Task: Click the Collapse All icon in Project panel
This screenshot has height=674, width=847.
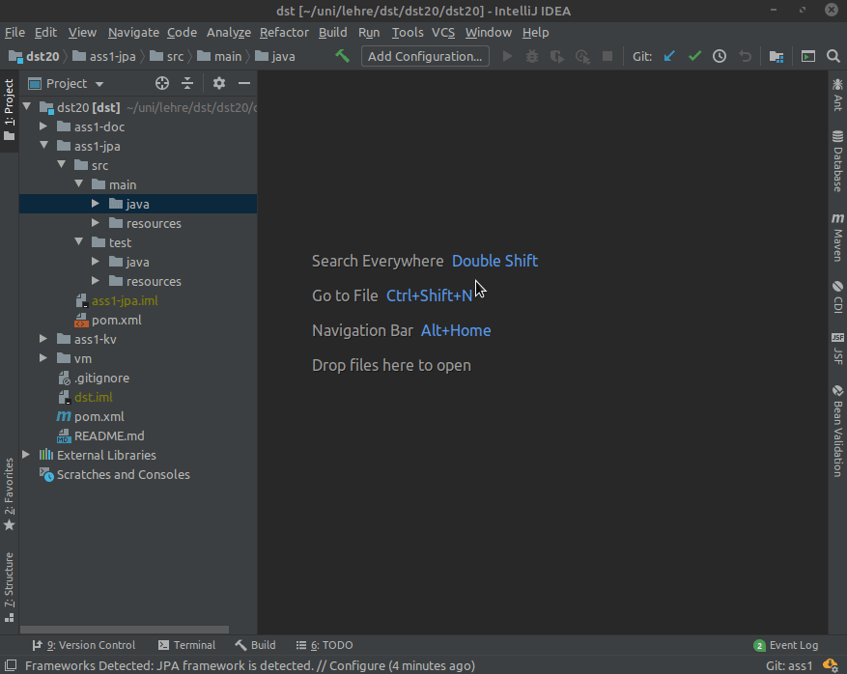Action: 187,83
